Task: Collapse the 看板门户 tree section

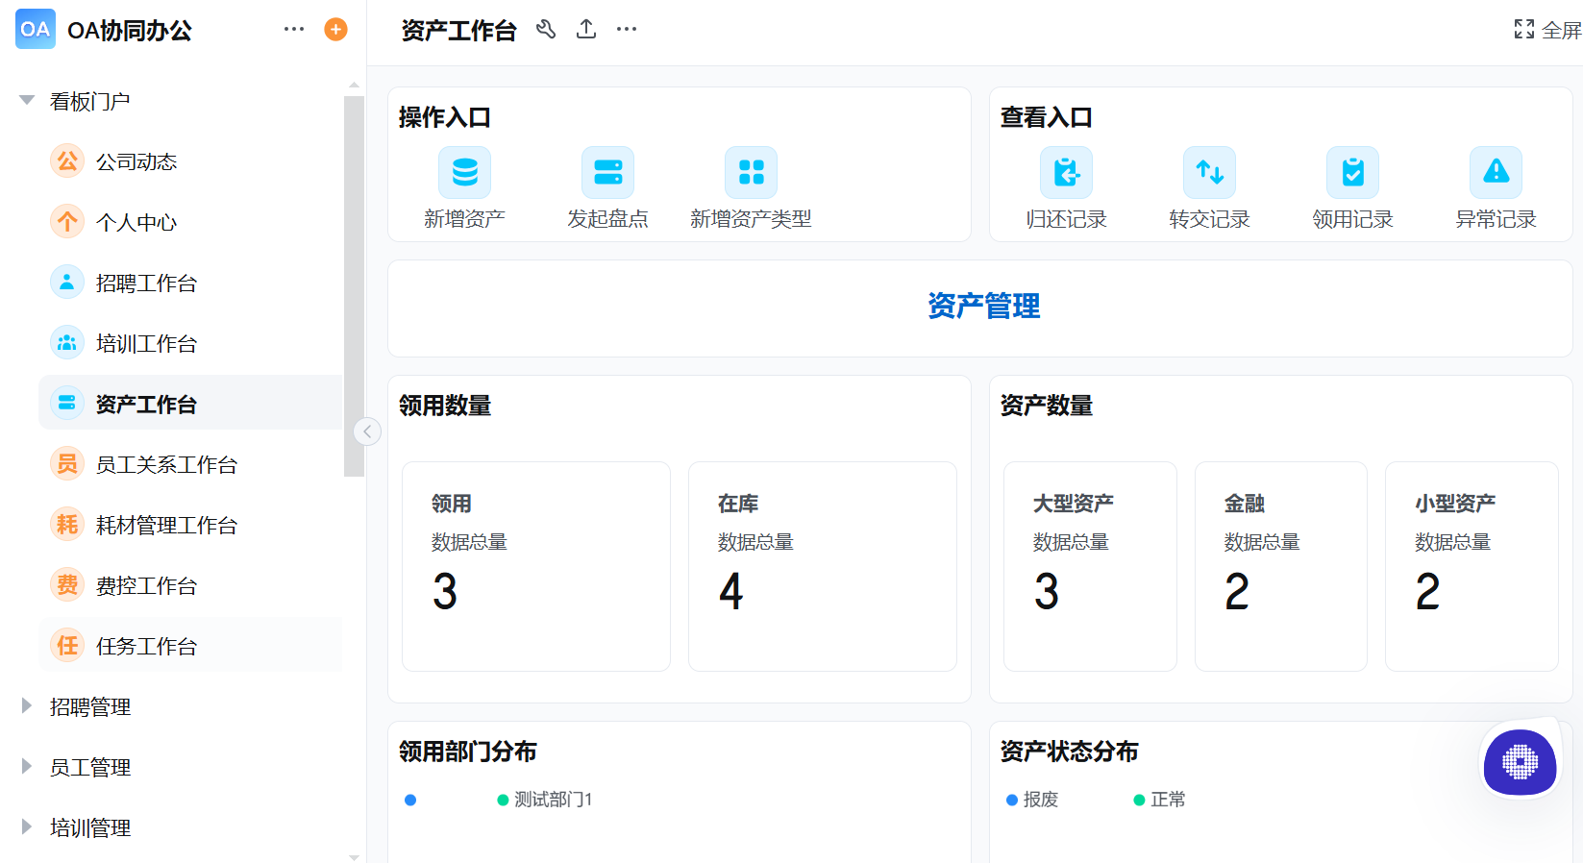Action: pos(27,100)
